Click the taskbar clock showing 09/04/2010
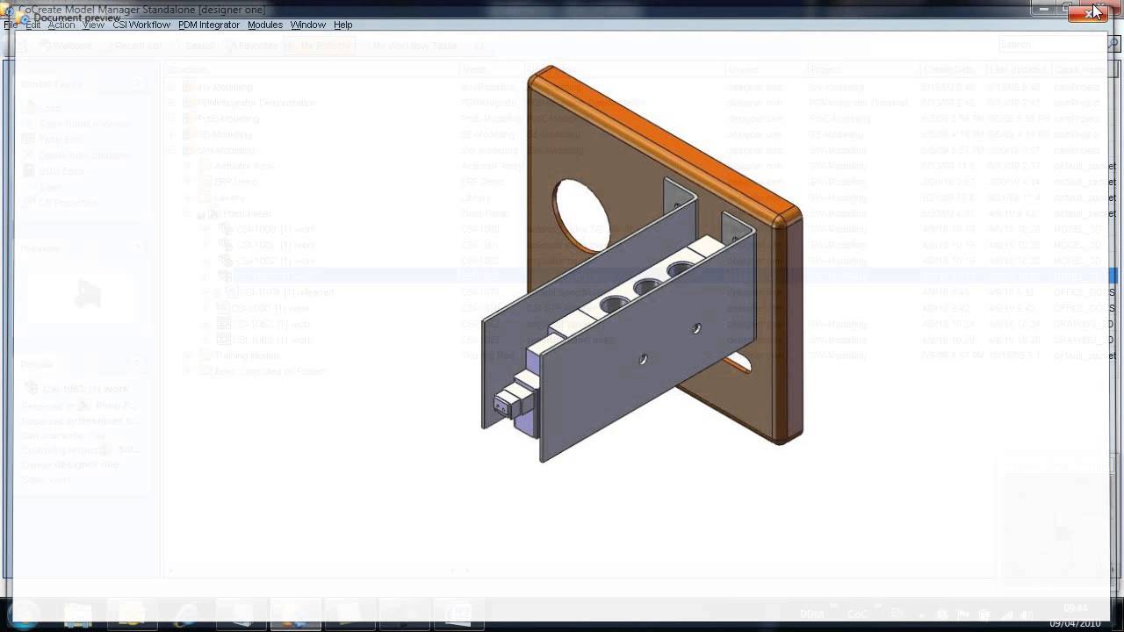Viewport: 1124px width, 632px height. pyautogui.click(x=1077, y=615)
